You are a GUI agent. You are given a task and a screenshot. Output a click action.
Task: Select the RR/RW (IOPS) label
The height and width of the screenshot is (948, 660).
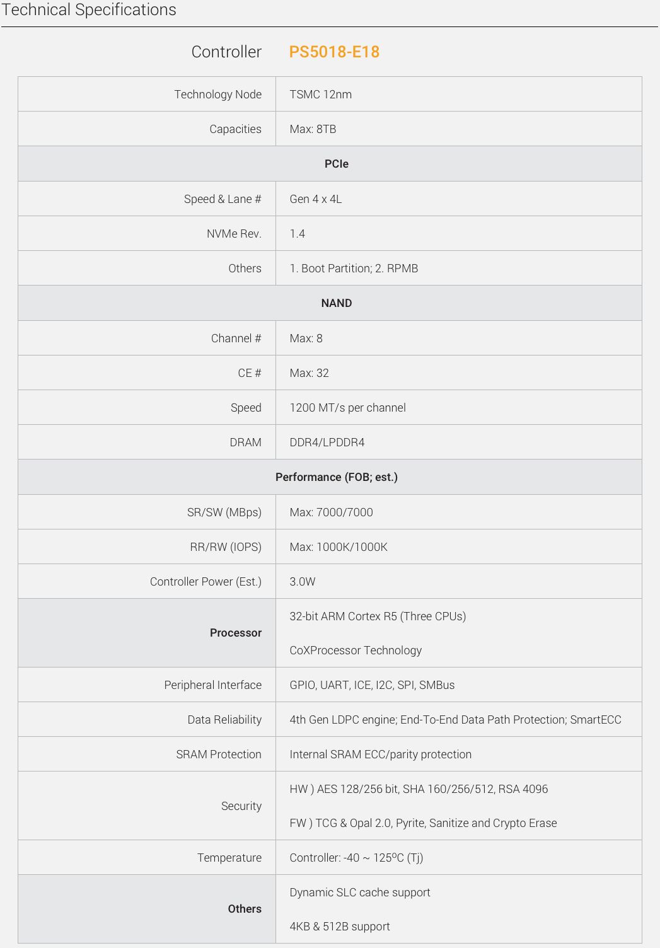[x=225, y=547]
